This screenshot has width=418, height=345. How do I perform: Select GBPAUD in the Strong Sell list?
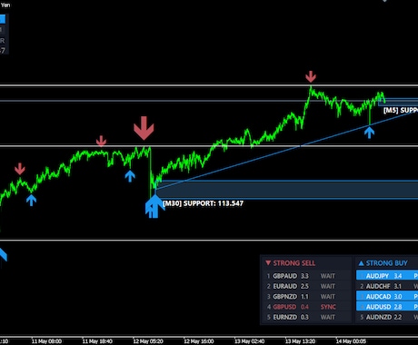[x=284, y=276]
